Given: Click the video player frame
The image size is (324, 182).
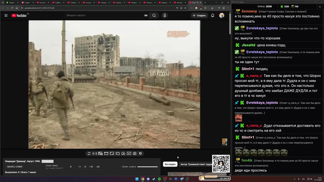Looking at the screenshot, I should click(114, 84).
